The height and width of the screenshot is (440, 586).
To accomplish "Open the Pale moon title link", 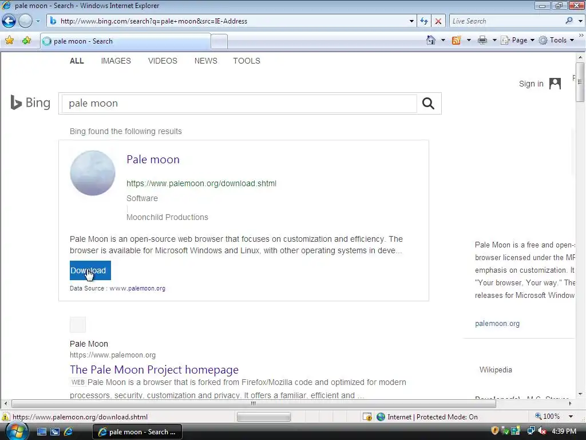I will coord(153,159).
